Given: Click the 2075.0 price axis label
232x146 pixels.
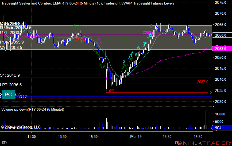Looking at the screenshot, I should 221,2.
